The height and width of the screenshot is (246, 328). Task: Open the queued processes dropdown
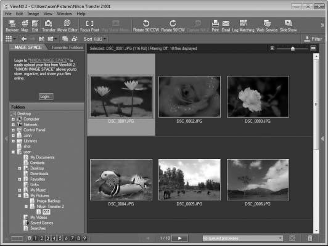[243, 238]
